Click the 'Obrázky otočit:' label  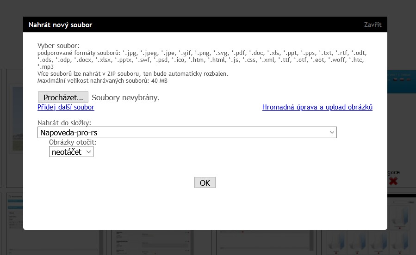[73, 142]
